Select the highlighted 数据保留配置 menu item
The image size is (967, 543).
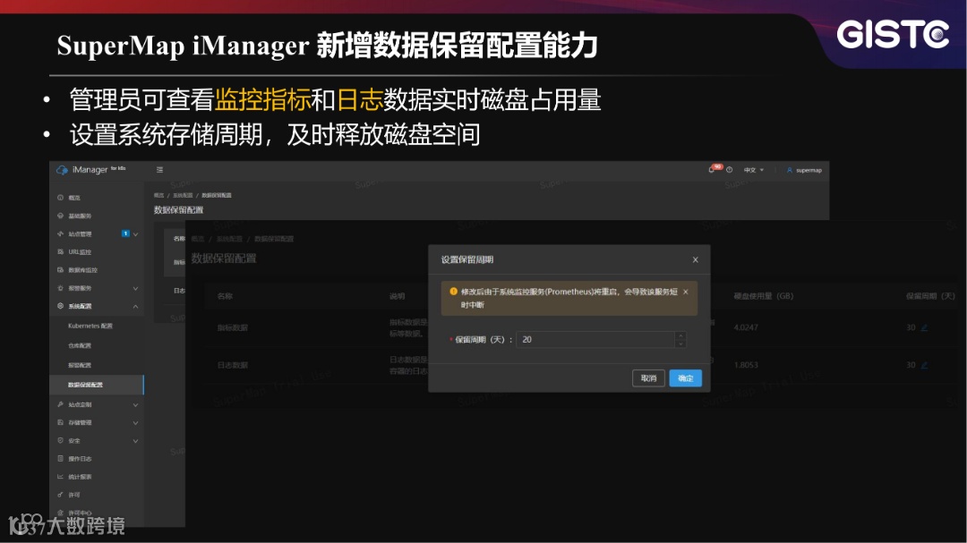[97, 385]
